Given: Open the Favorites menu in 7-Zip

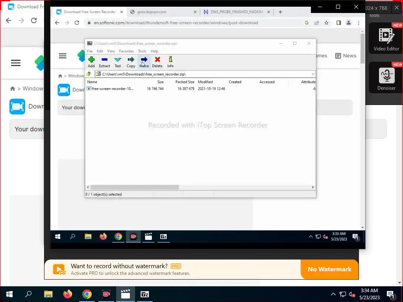Looking at the screenshot, I should coord(126,51).
